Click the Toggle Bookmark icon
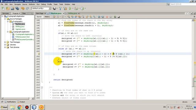The width and height of the screenshot is (196, 110). [x=95, y=17]
